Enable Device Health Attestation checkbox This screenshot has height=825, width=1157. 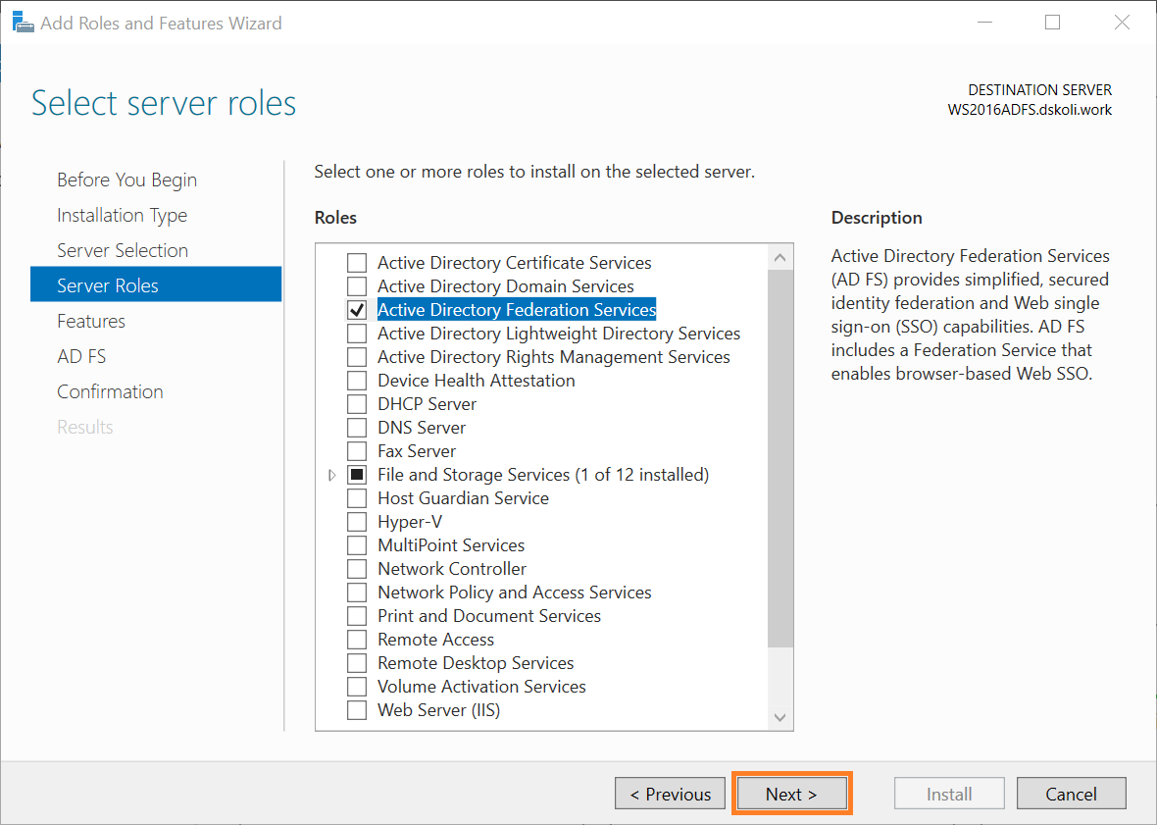pos(357,381)
